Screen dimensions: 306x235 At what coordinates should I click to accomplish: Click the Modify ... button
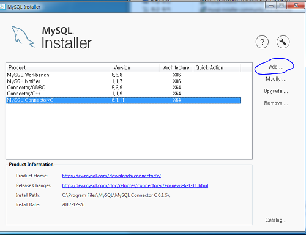[x=276, y=79]
